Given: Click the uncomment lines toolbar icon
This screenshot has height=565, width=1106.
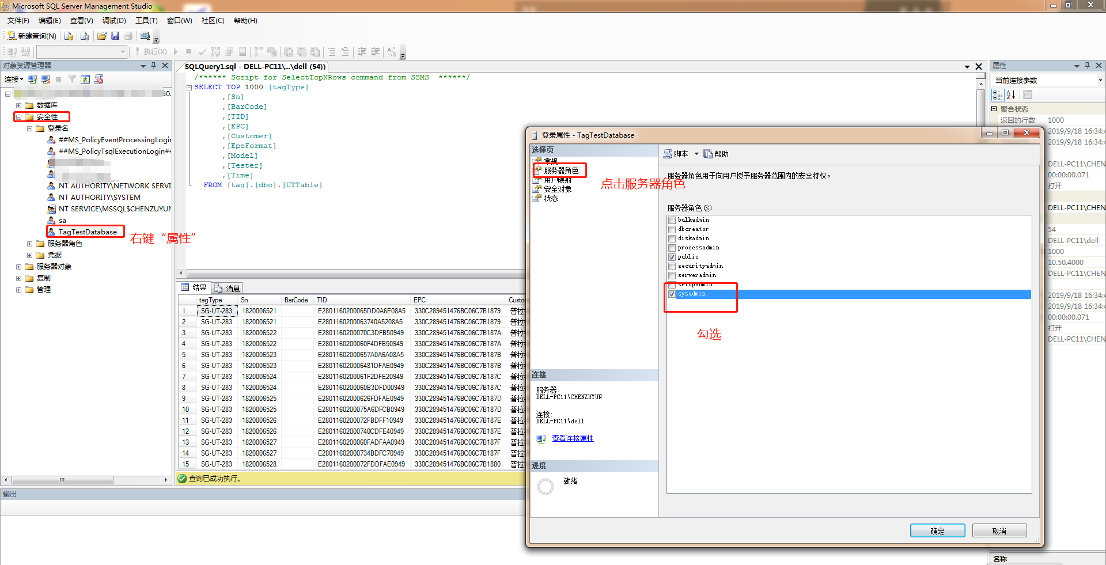Looking at the screenshot, I should tap(345, 52).
